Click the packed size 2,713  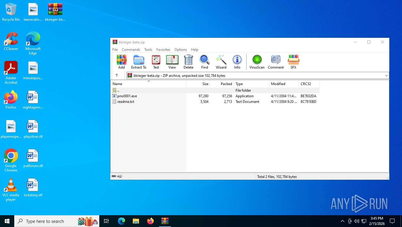point(228,102)
